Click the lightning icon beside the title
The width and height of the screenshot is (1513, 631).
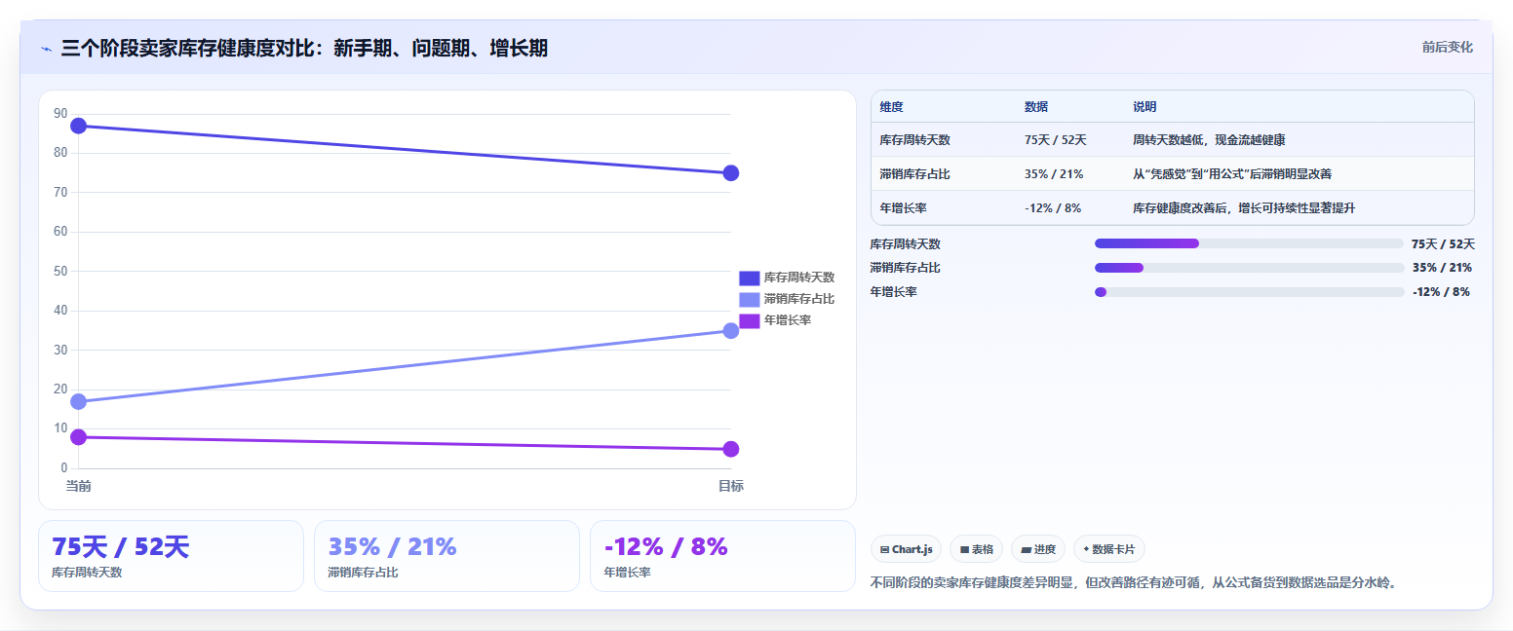[46, 49]
